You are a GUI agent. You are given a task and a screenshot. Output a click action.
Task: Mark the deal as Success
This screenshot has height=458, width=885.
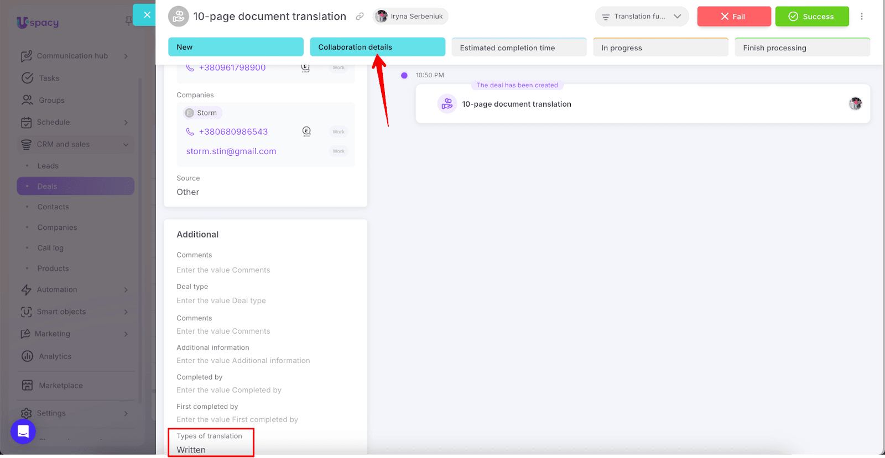[x=811, y=17]
